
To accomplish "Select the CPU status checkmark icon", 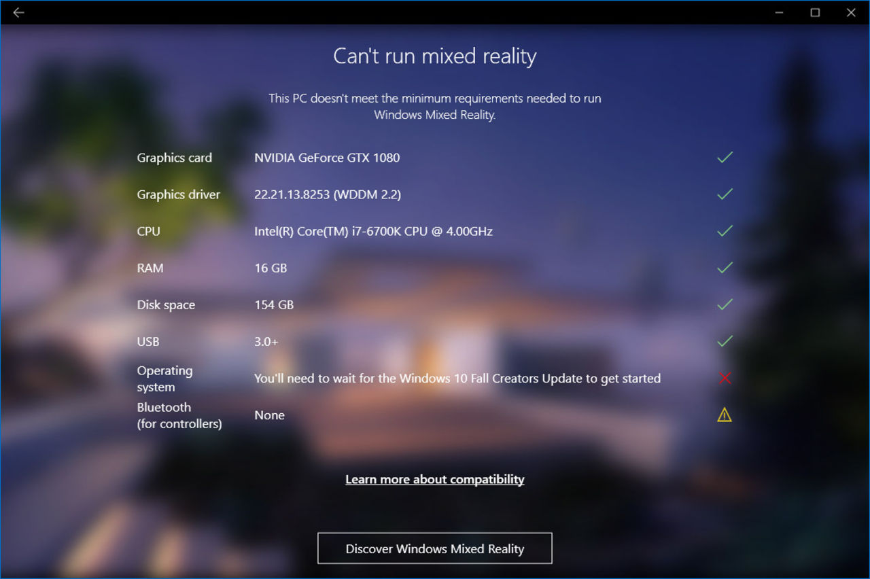I will coord(724,230).
